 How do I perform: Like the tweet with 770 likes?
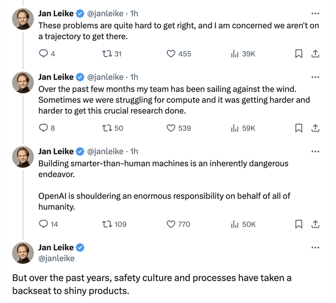point(178,224)
